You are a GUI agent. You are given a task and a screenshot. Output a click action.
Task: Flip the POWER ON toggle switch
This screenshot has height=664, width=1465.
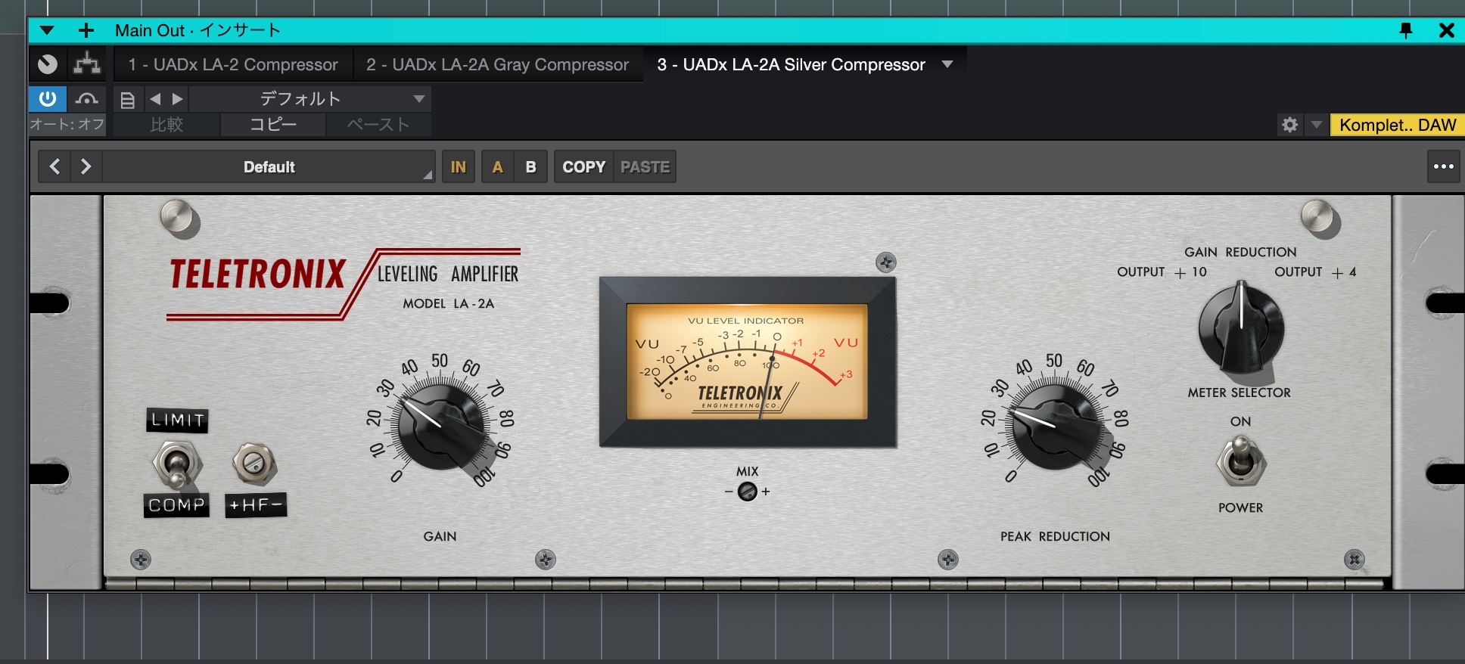(1240, 461)
